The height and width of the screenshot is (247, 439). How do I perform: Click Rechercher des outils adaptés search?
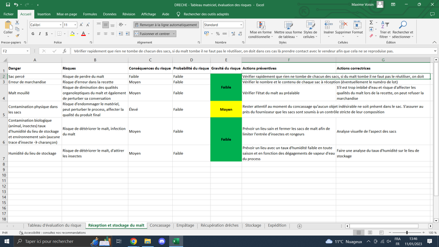click(x=206, y=14)
